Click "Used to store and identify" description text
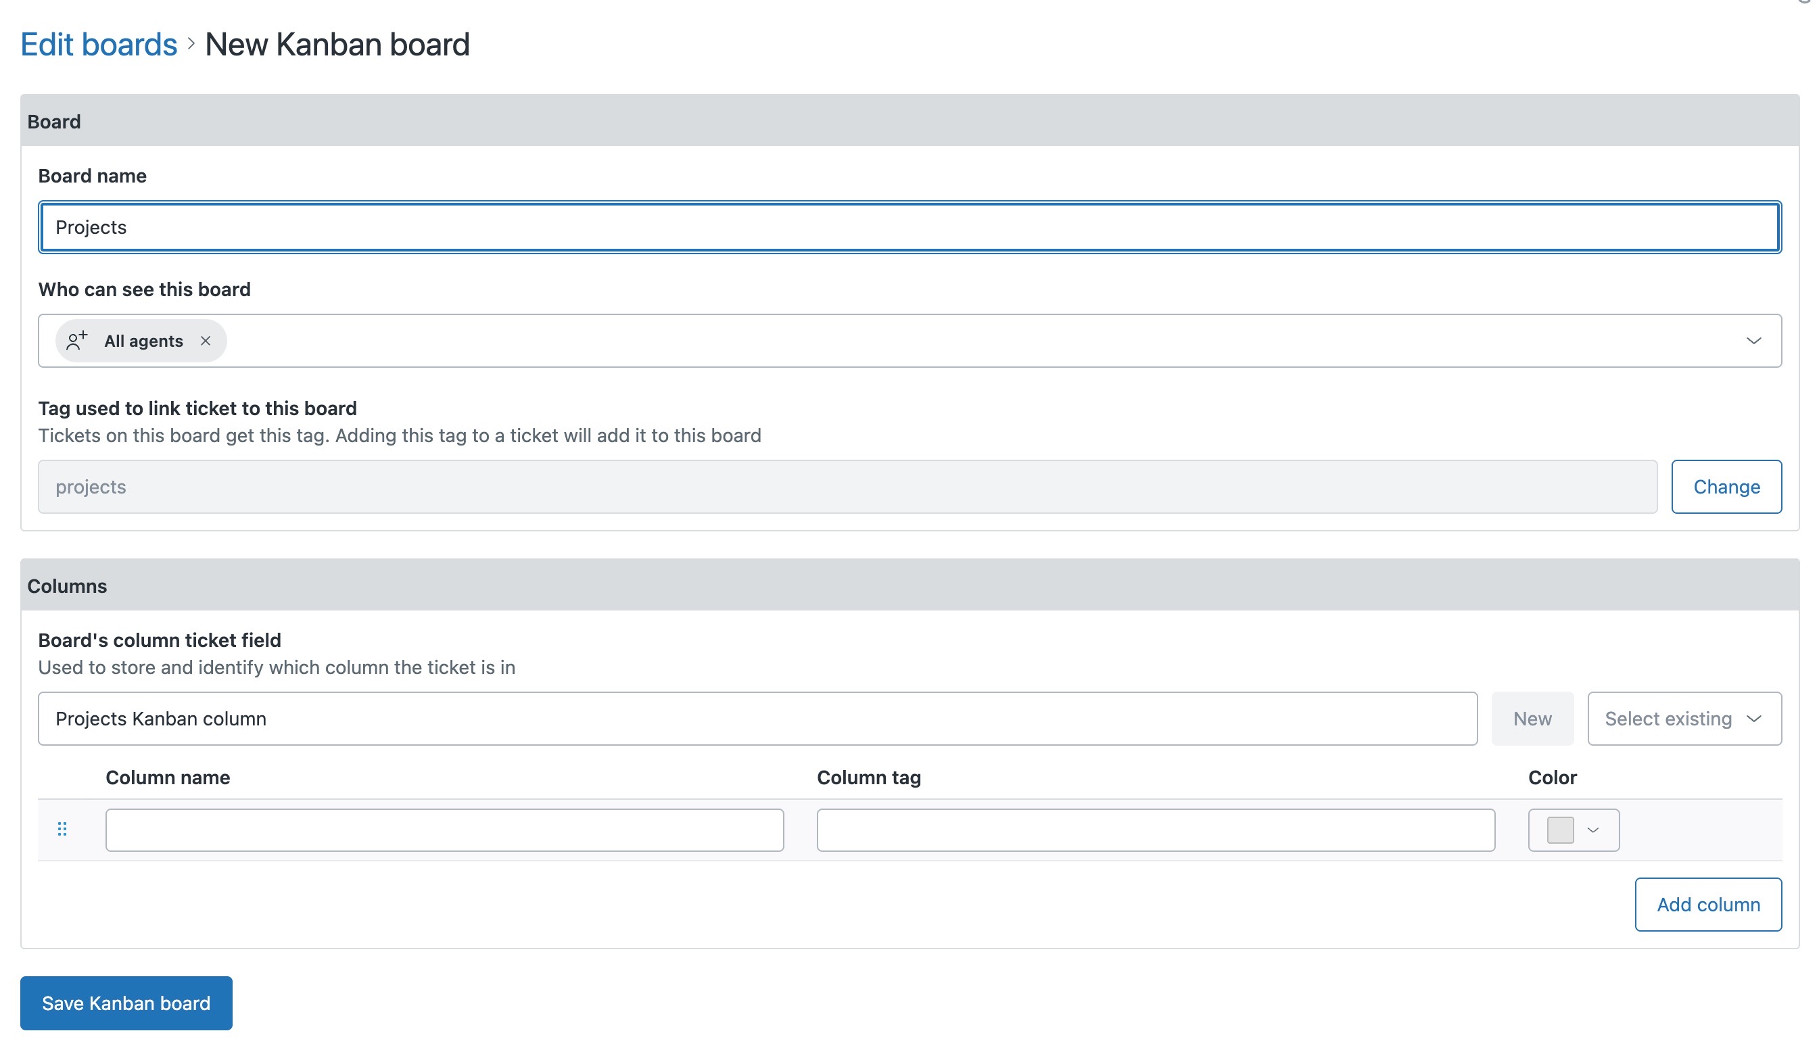 (x=277, y=668)
